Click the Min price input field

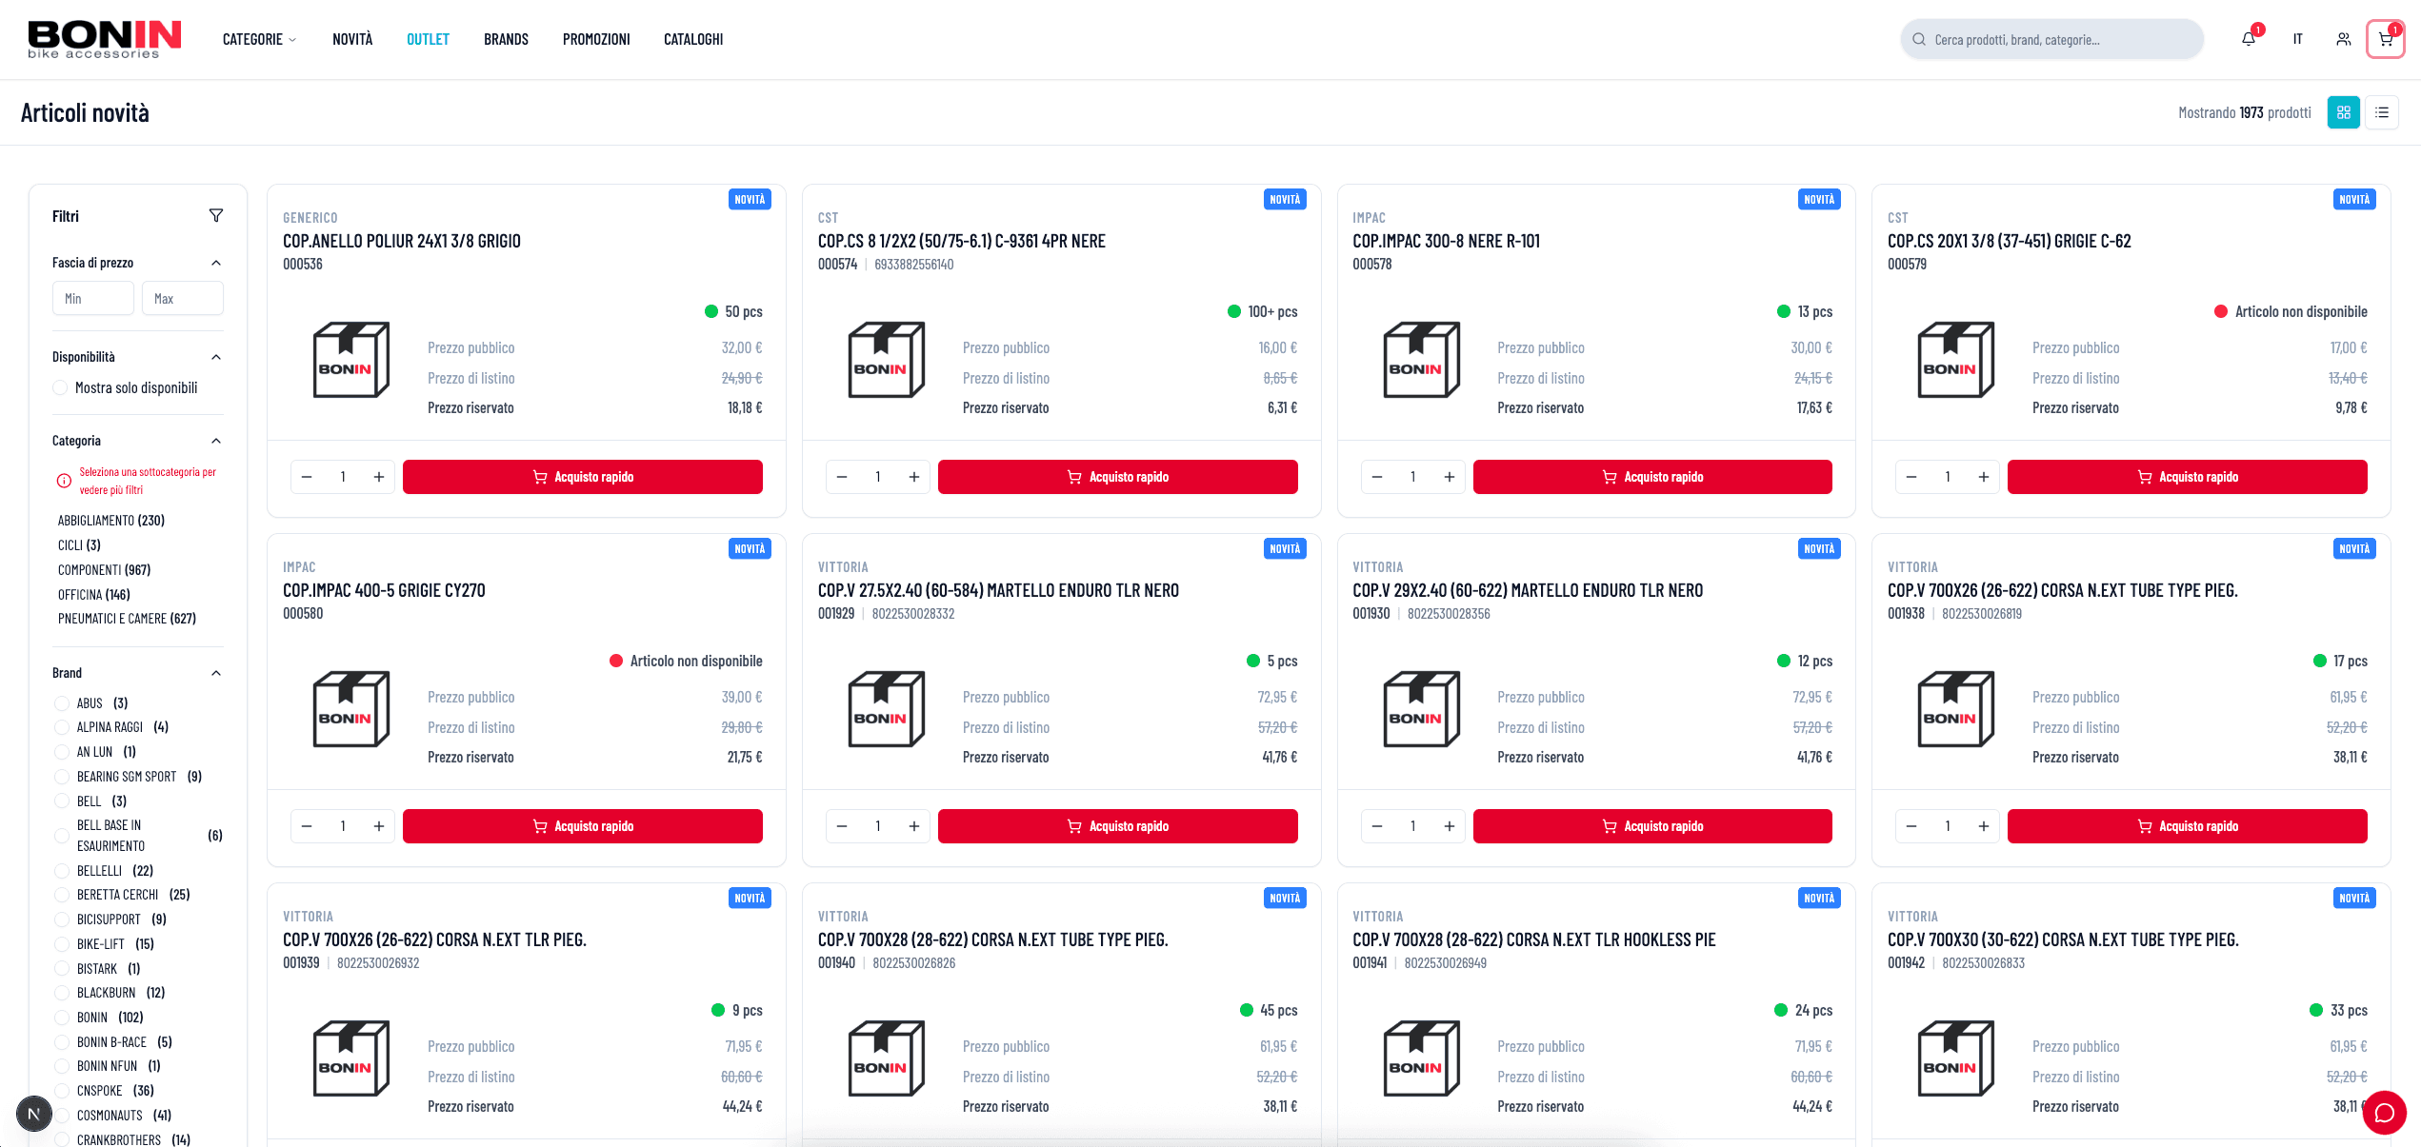(93, 298)
